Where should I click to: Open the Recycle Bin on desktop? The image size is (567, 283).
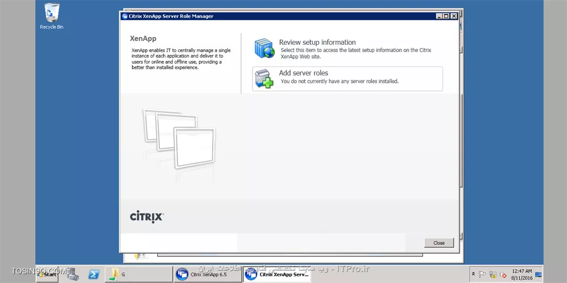coord(51,16)
